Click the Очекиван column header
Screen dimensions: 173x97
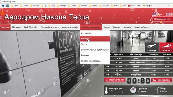point(167,54)
